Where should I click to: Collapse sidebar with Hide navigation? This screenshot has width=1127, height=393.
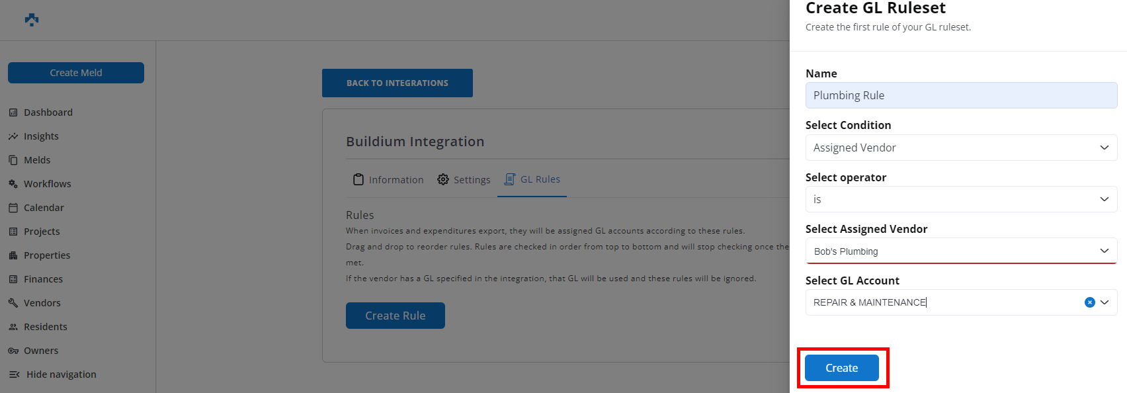point(53,374)
